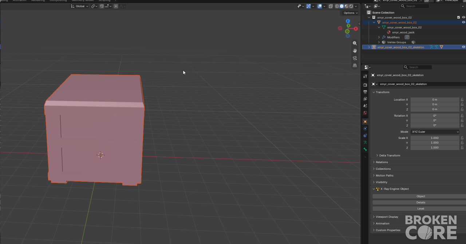Open the viewport Options menu

pyautogui.click(x=350, y=13)
